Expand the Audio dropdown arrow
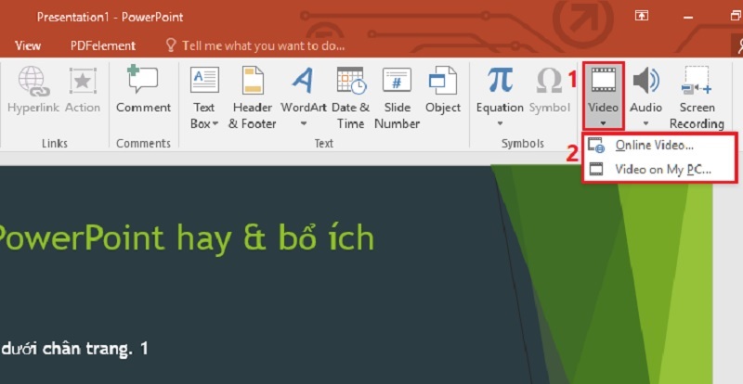Viewport: 743px width, 384px height. (645, 124)
